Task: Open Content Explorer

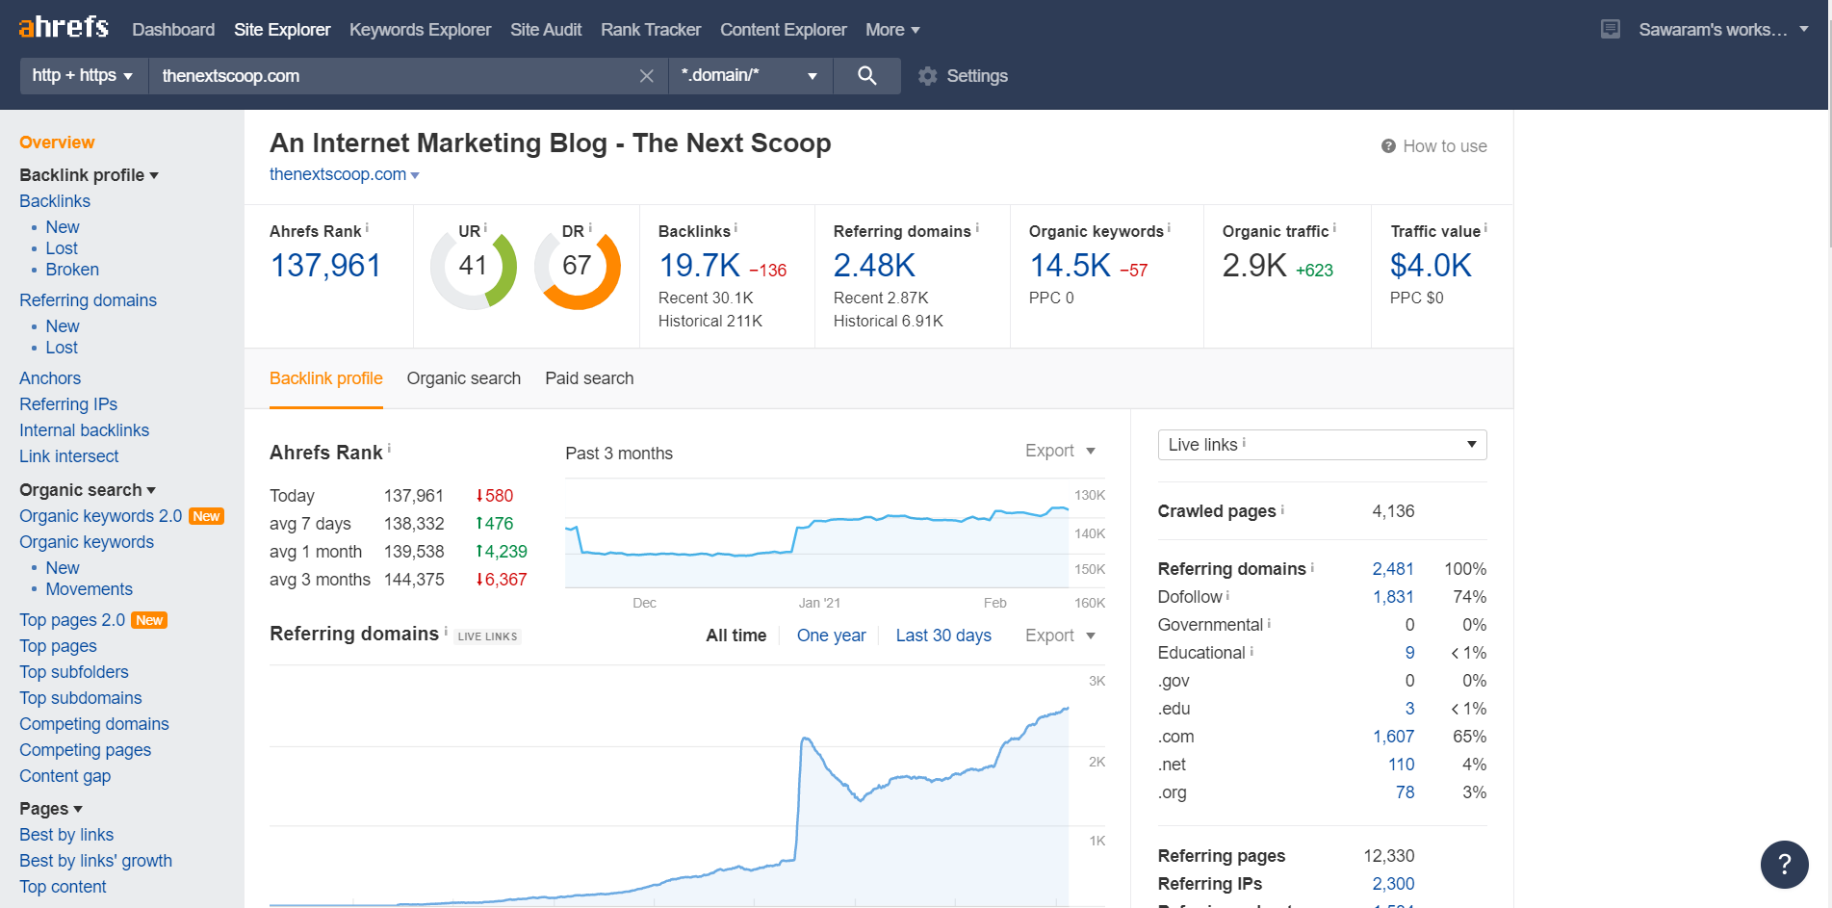Action: 784,30
